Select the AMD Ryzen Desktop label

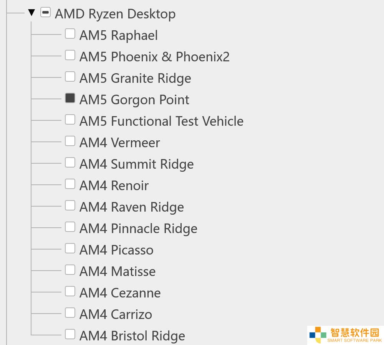pos(115,14)
